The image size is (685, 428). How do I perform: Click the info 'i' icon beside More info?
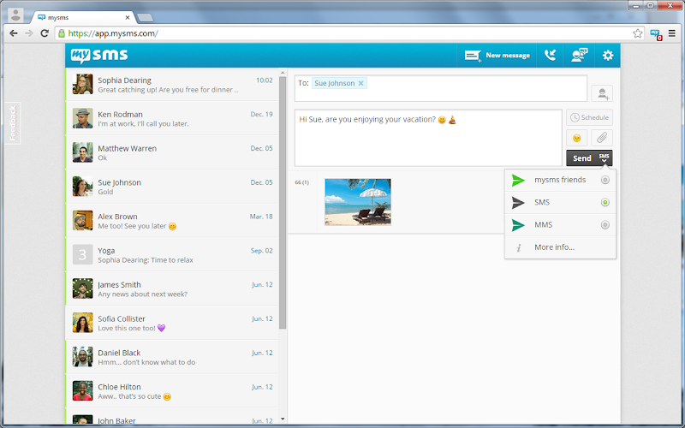tap(519, 247)
